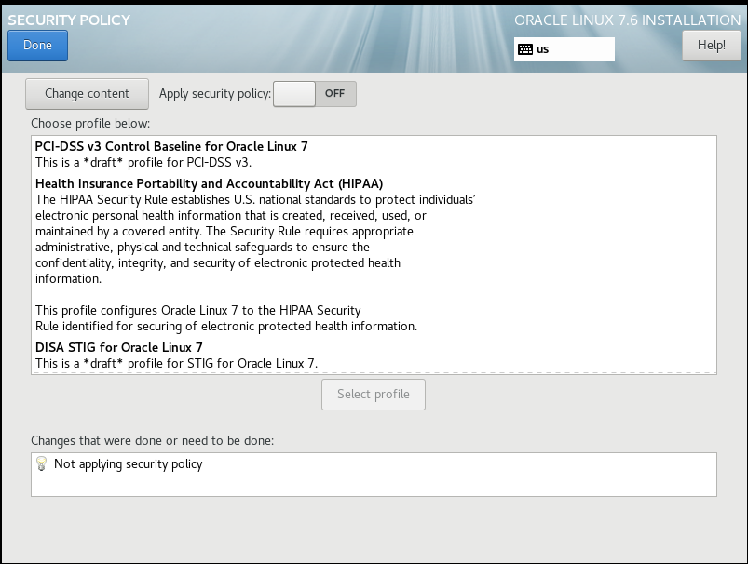Image resolution: width=748 pixels, height=564 pixels.
Task: Click the Select profile button
Action: [x=373, y=395]
